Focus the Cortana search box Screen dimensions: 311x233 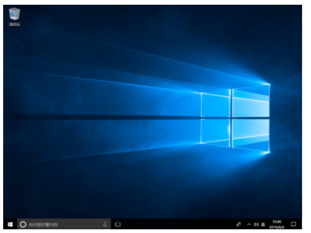point(64,224)
